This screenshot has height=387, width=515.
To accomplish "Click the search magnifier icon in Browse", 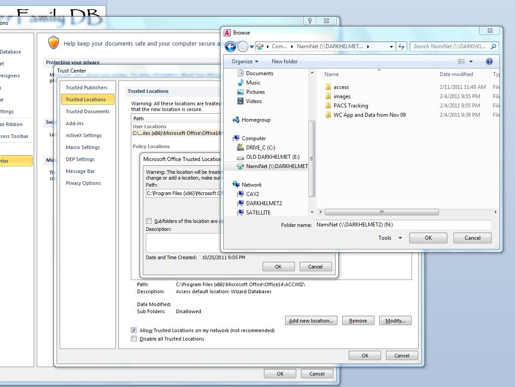I will click(493, 46).
